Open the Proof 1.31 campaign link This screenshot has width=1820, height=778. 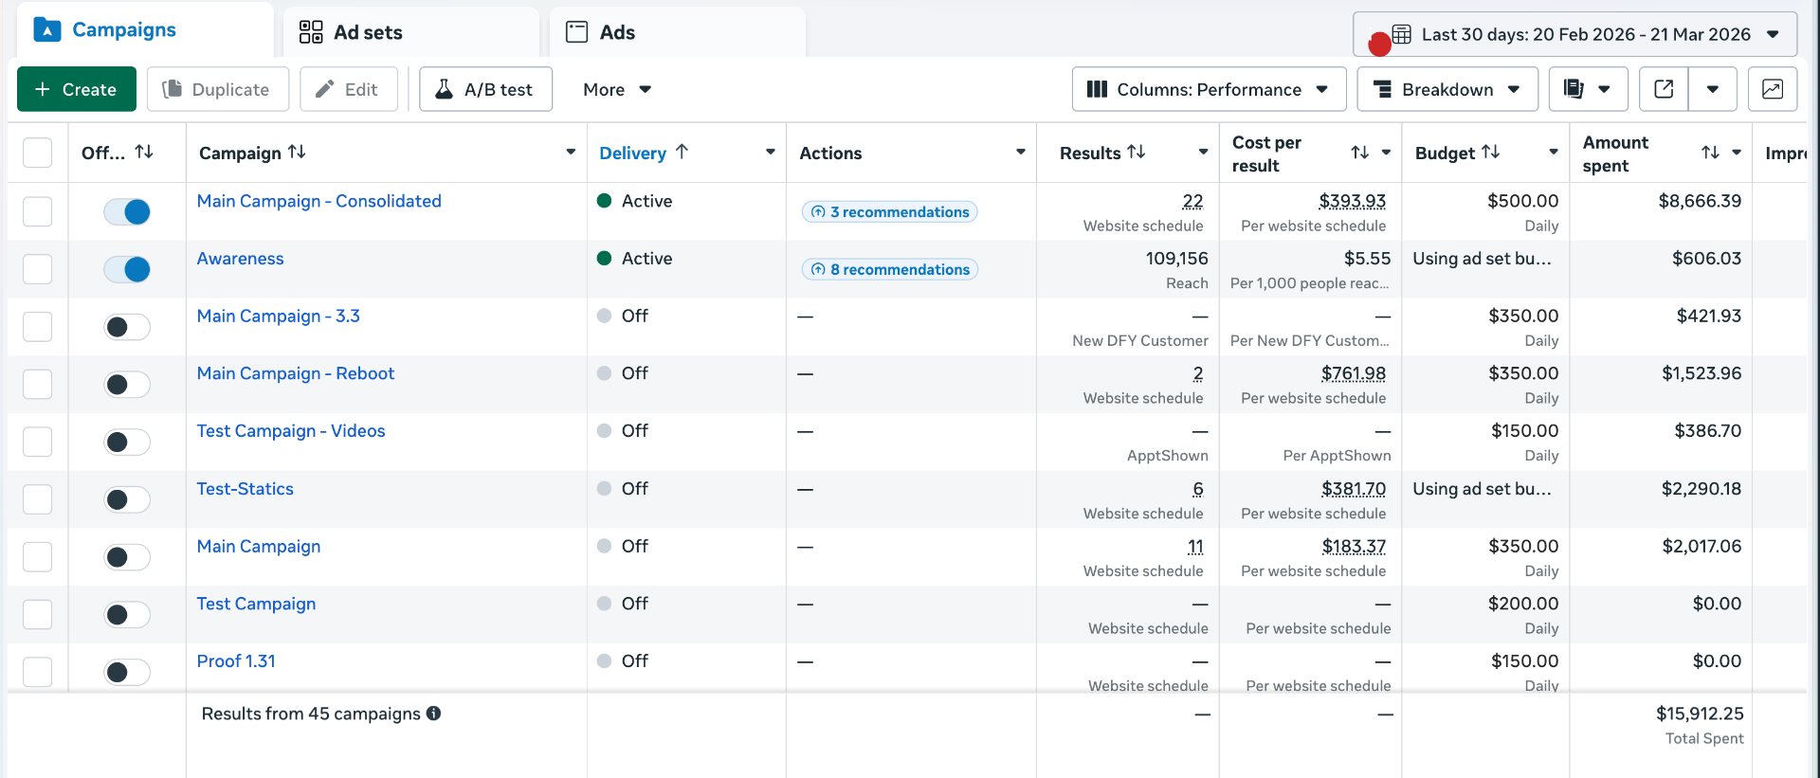(x=236, y=661)
